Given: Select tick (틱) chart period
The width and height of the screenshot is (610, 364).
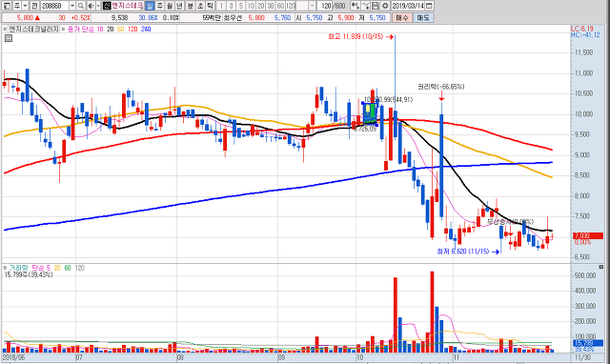Looking at the screenshot, I should [x=210, y=6].
